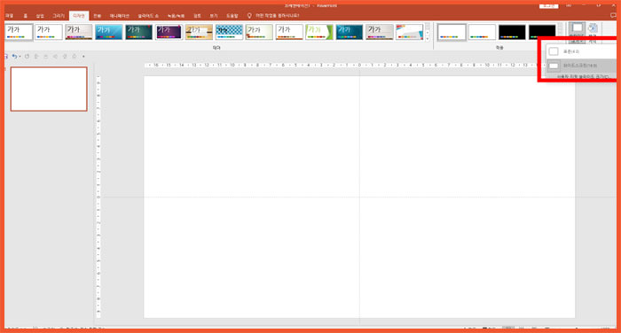
Task: Click the lightbulb Tell Me icon
Action: coord(249,16)
